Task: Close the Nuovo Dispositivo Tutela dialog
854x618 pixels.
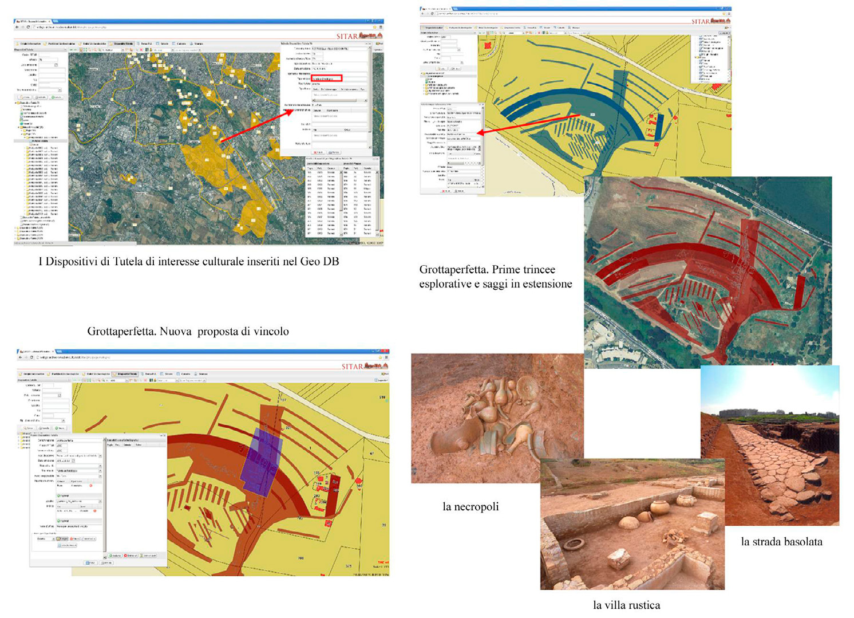Action: tap(164, 435)
